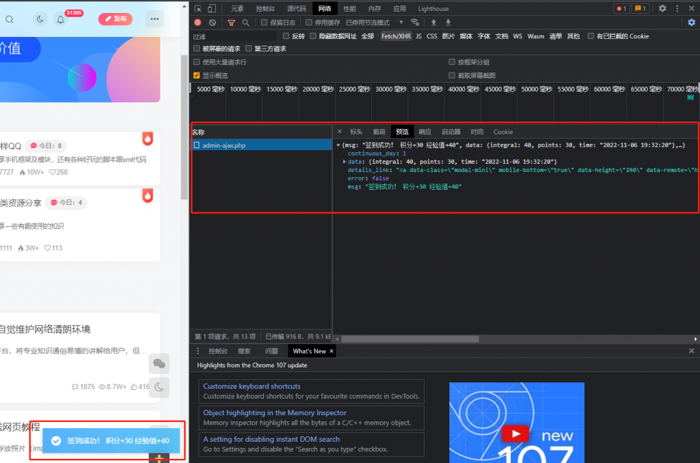Viewport: 700px width, 463px height.
Task: Stop recording network log with red button
Action: point(198,23)
